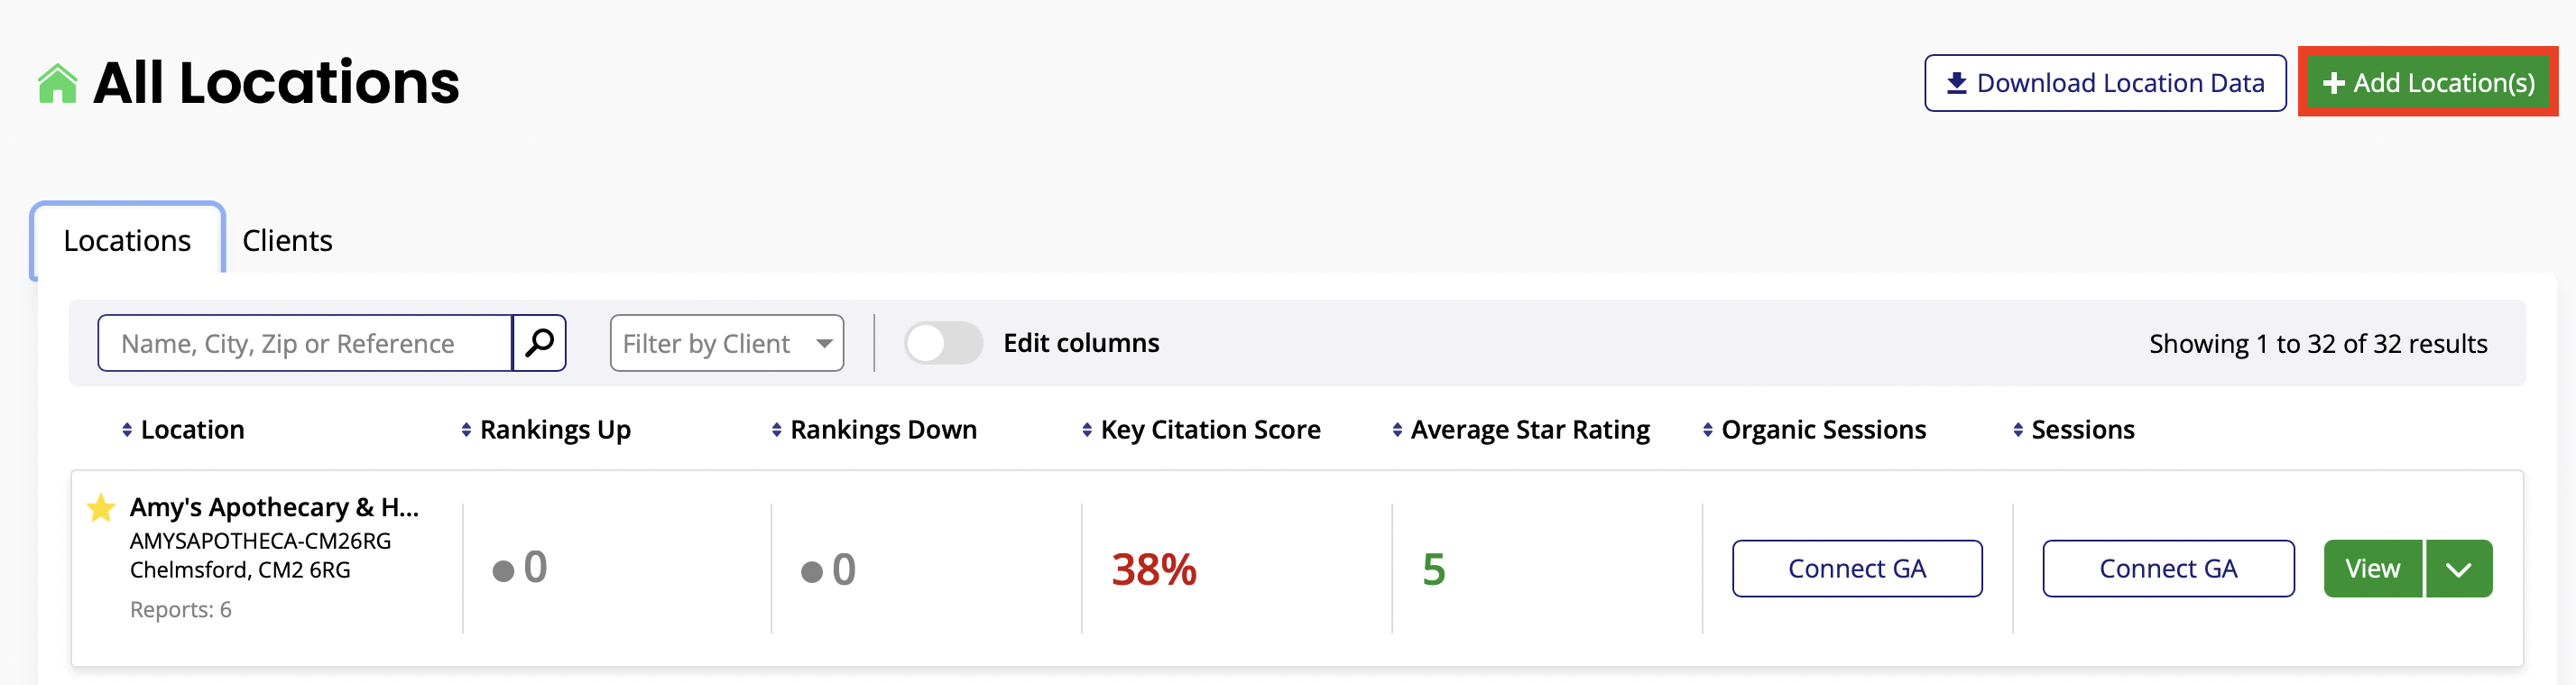The image size is (2576, 685).
Task: Sort by Organic Sessions column
Action: pos(1707,430)
